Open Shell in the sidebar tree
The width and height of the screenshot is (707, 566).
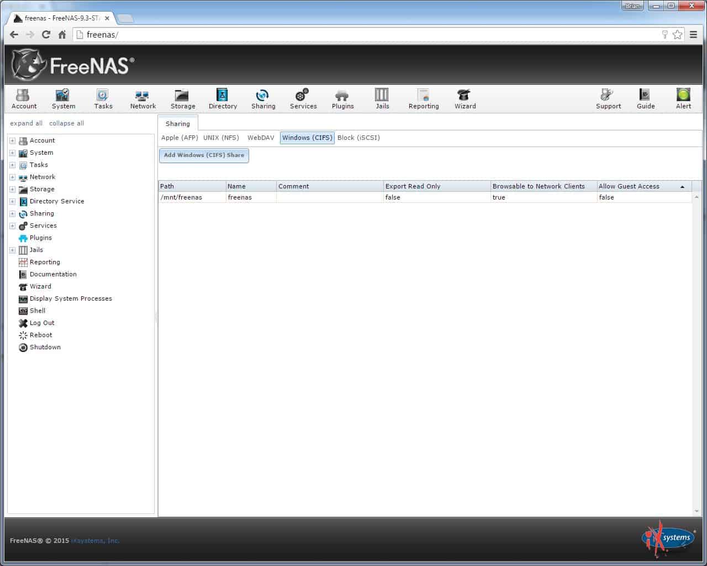tap(38, 311)
